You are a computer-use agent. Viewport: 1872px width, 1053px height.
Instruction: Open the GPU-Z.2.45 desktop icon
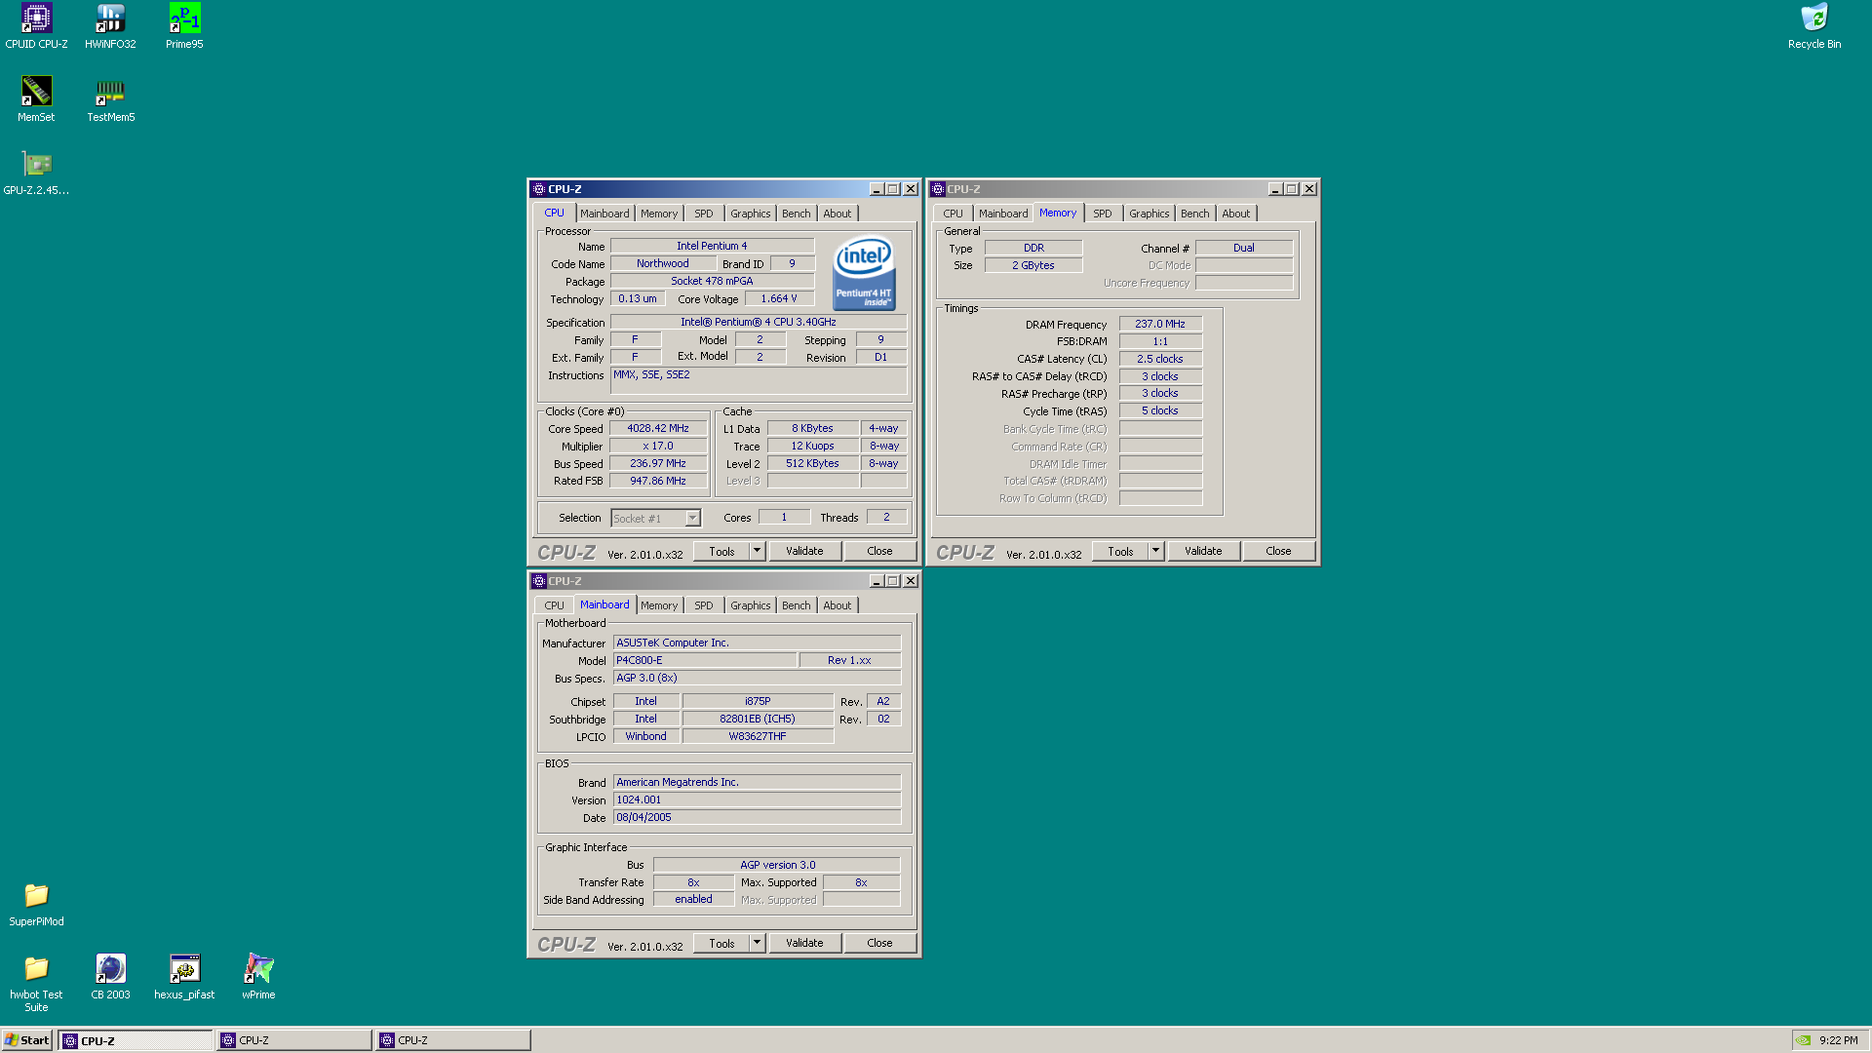[36, 173]
